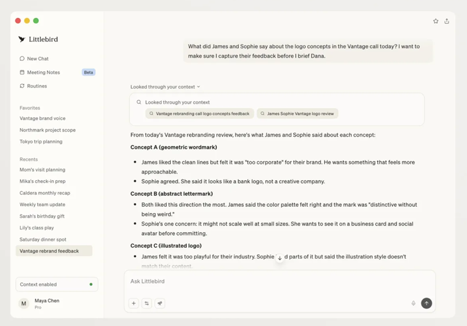Open Mika's check-in prep chat
The height and width of the screenshot is (326, 467).
43,181
